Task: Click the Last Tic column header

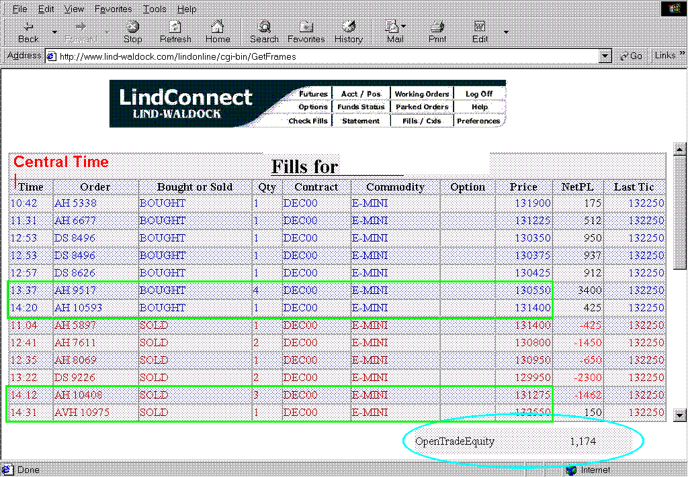Action: pyautogui.click(x=634, y=187)
